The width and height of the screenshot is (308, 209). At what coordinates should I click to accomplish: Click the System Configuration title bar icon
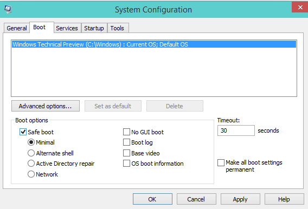coord(8,9)
